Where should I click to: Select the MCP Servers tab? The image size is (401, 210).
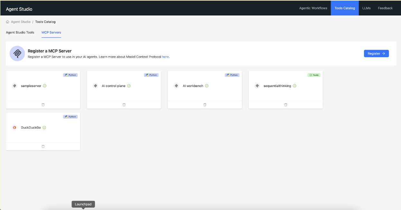point(51,32)
